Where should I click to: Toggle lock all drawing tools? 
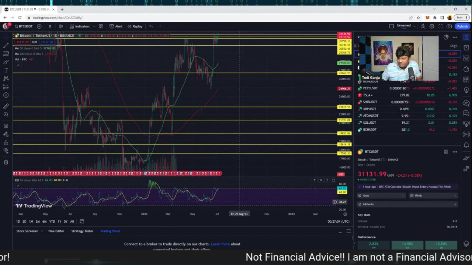pyautogui.click(x=6, y=142)
